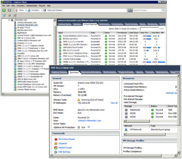This screenshot has height=159, width=182.
Task: Open the Inventory menu
Action: [21, 6]
